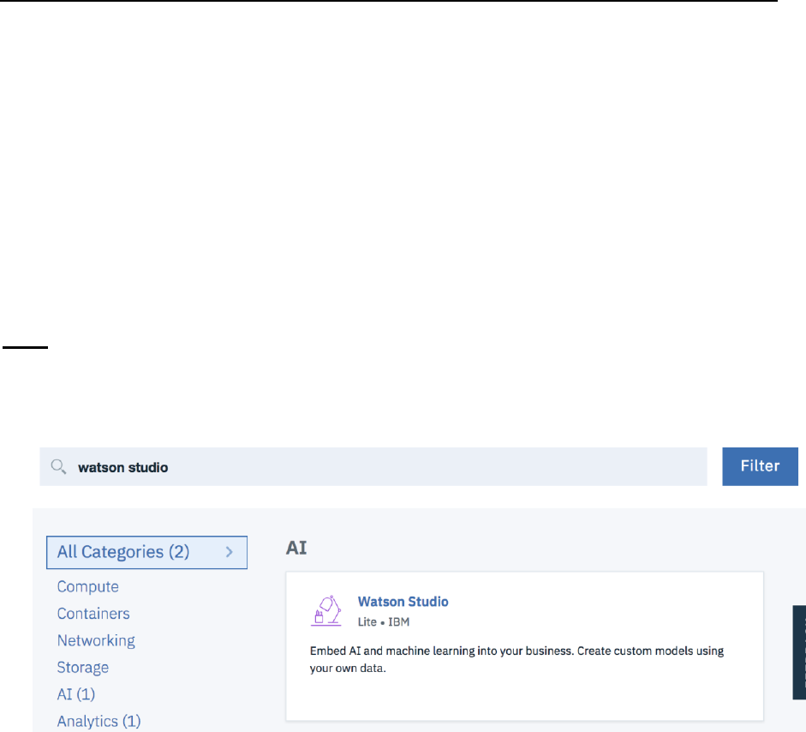806x732 pixels.
Task: Filter by AI (1) category
Action: (x=76, y=694)
